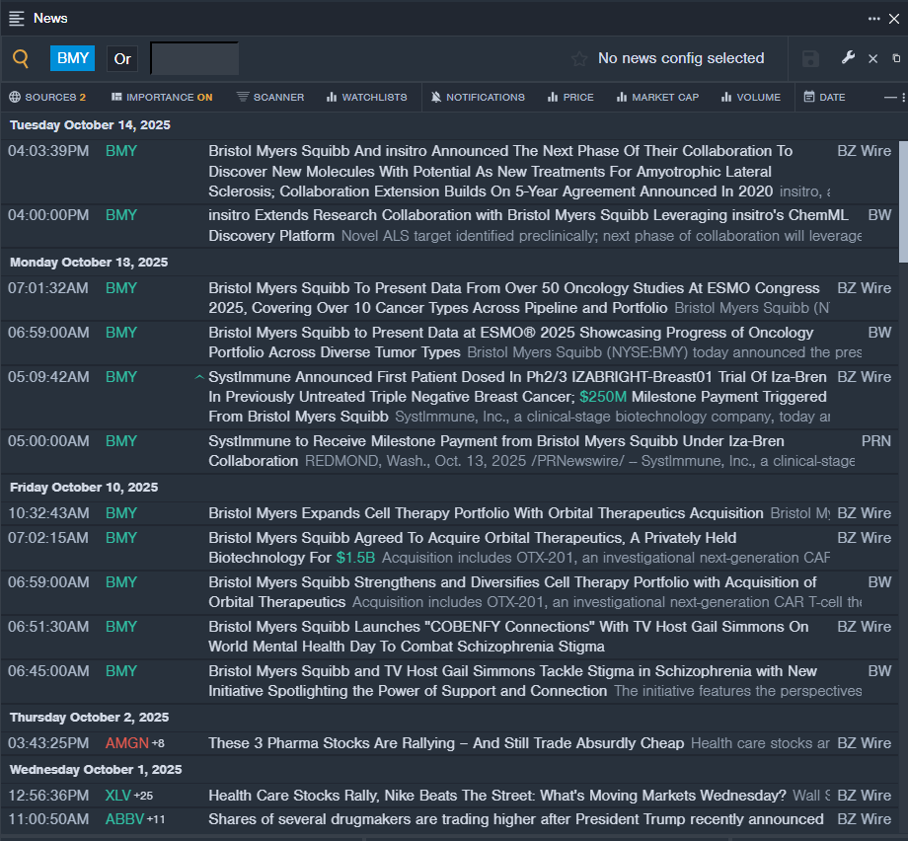Open the Sources filter dropdown

[x=47, y=97]
